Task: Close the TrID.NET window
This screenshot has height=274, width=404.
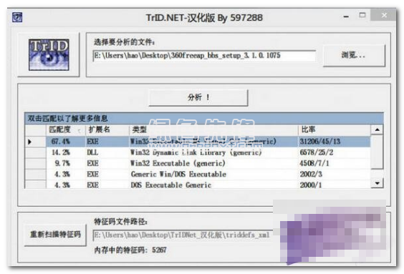Action: click(x=384, y=15)
